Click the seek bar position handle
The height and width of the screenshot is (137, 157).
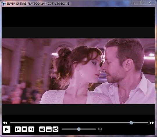(x=131, y=123)
